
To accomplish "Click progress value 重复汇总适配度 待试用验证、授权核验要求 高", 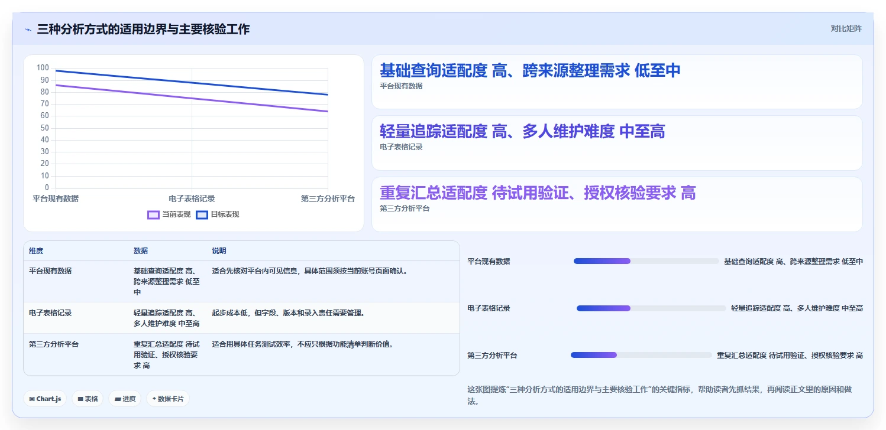I will pyautogui.click(x=790, y=356).
